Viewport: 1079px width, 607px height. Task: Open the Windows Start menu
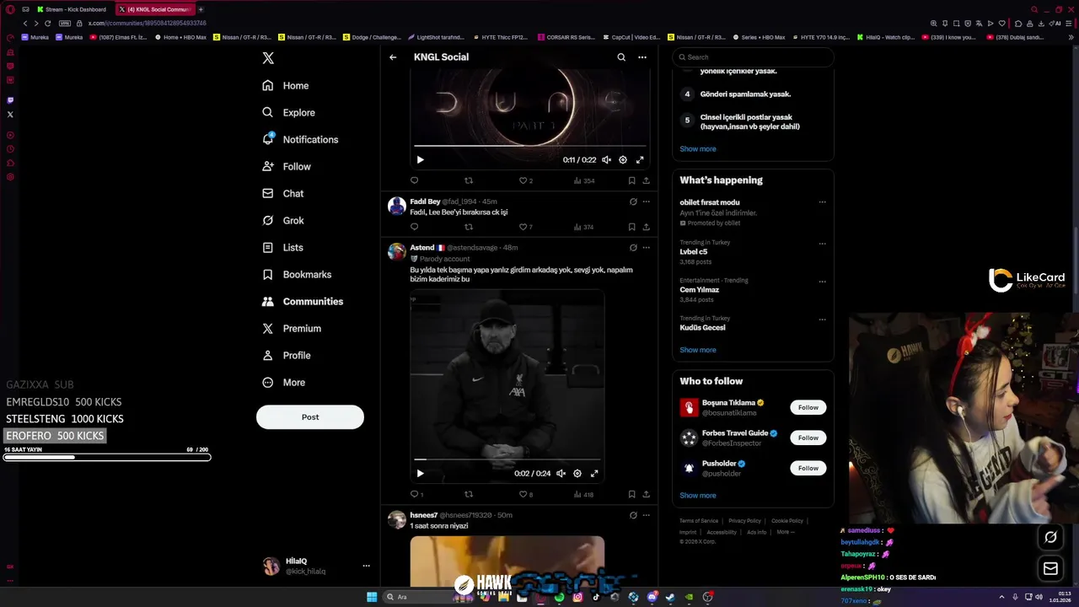point(372,597)
